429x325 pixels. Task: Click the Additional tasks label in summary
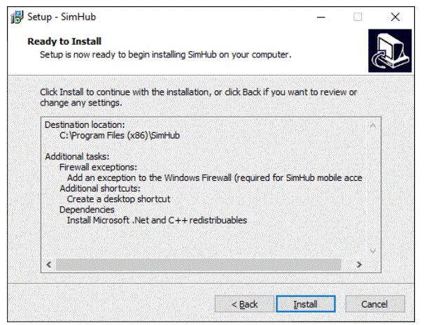click(x=77, y=157)
